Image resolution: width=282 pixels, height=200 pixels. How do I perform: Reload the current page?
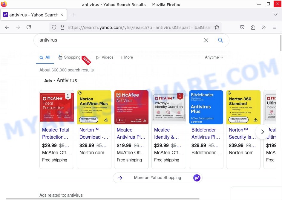[29, 28]
